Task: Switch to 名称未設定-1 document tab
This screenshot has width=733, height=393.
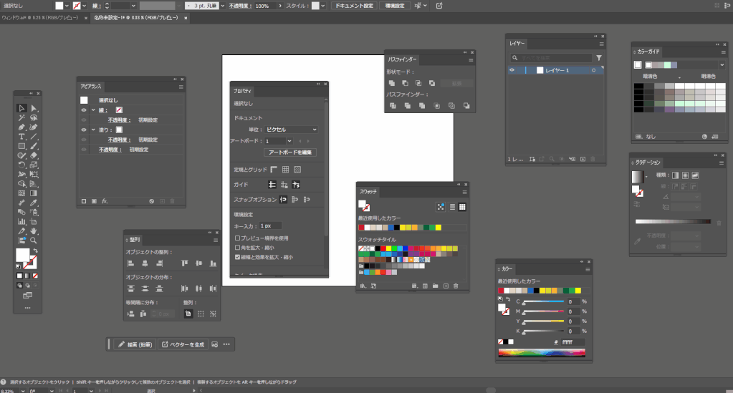Action: 136,18
